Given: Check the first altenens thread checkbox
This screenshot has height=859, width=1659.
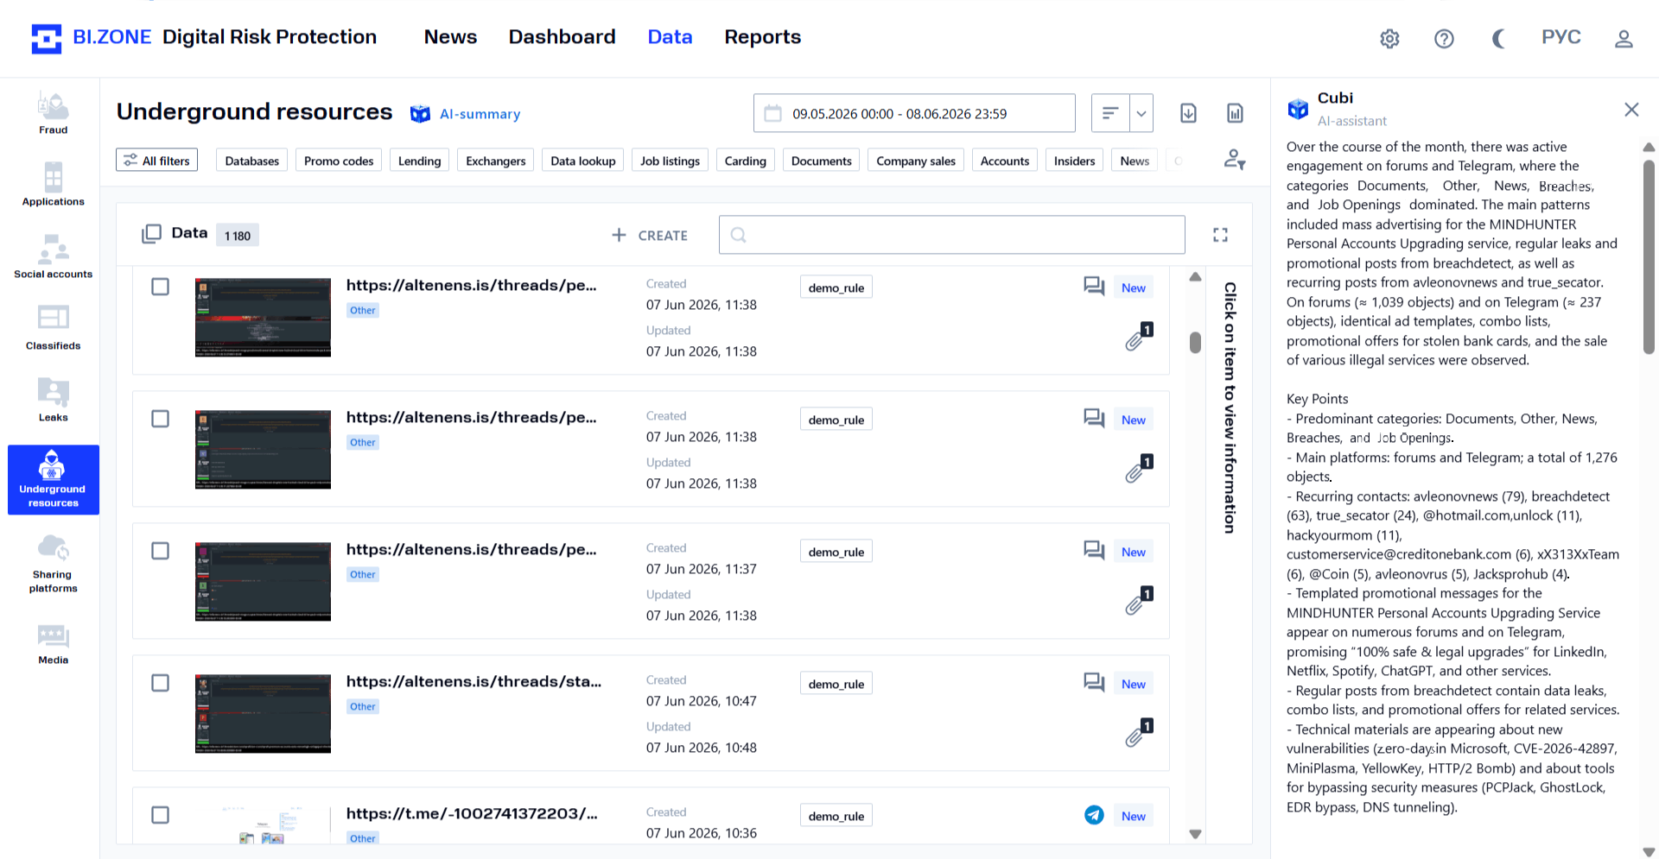Looking at the screenshot, I should pos(160,287).
